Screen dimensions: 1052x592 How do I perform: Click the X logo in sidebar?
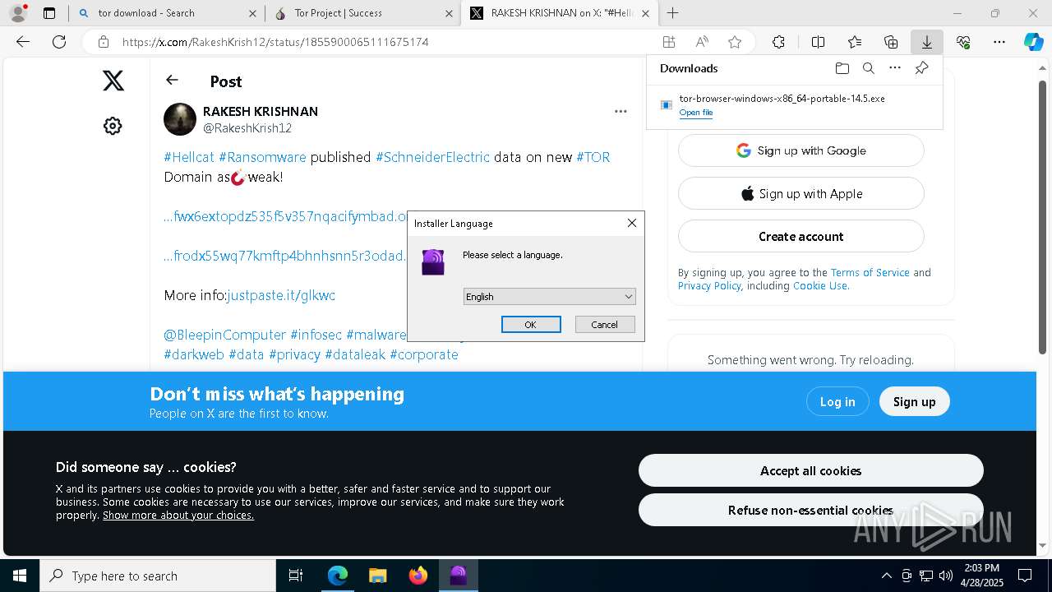[x=113, y=80]
